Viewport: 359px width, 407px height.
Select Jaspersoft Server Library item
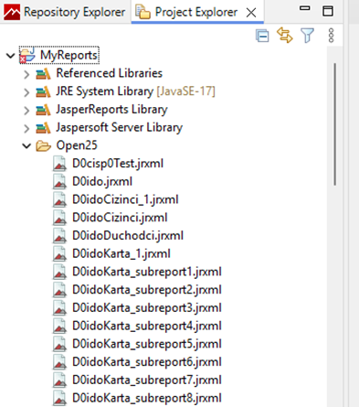pos(119,127)
